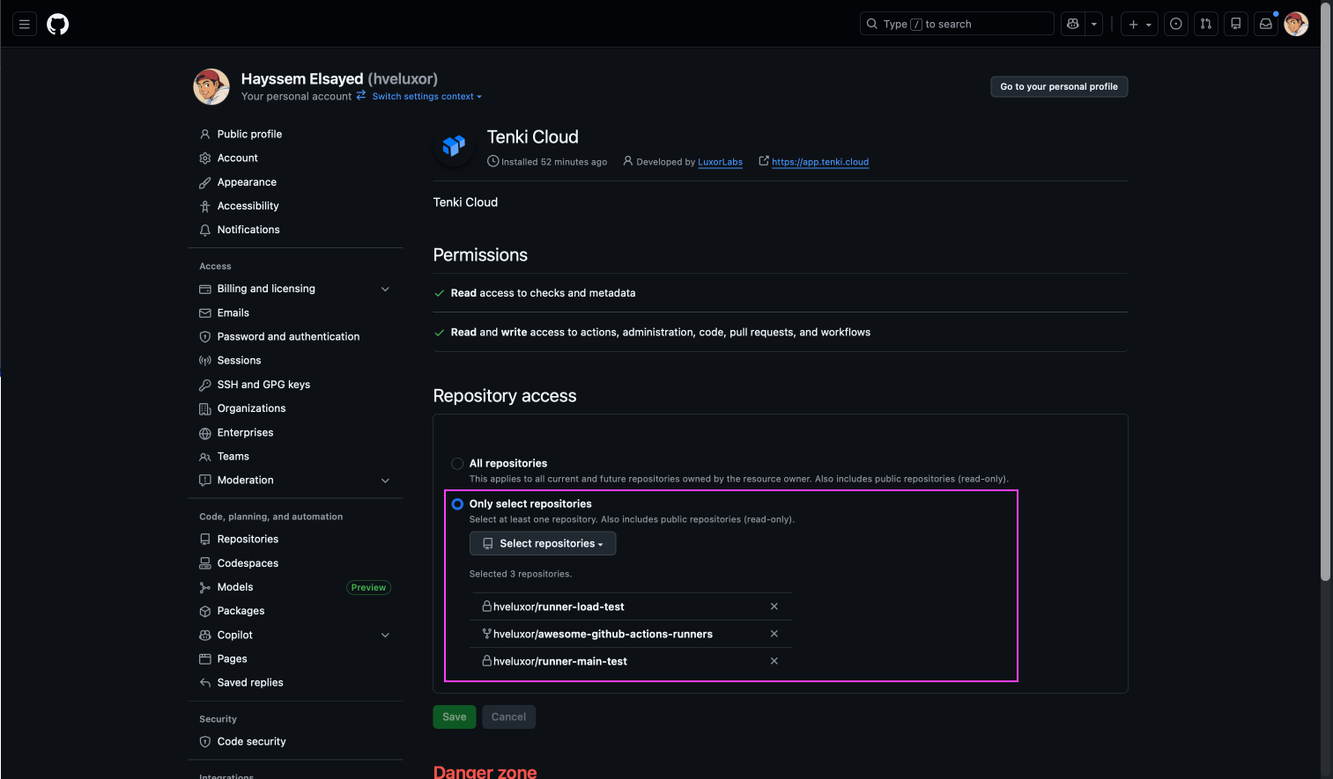Screen dimensions: 1333x779
Task: Select the All repositories radio button
Action: click(x=457, y=463)
